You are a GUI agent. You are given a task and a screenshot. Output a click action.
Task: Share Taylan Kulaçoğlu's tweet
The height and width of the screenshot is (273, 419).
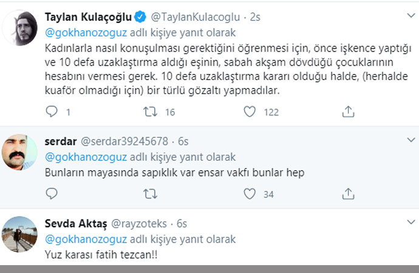tap(348, 112)
